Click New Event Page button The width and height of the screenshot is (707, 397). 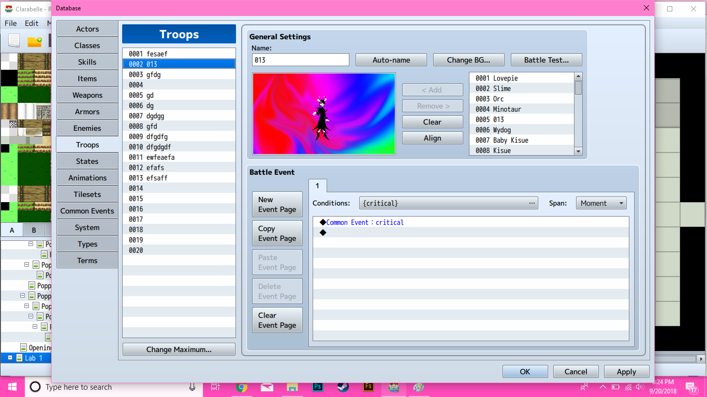tap(277, 205)
